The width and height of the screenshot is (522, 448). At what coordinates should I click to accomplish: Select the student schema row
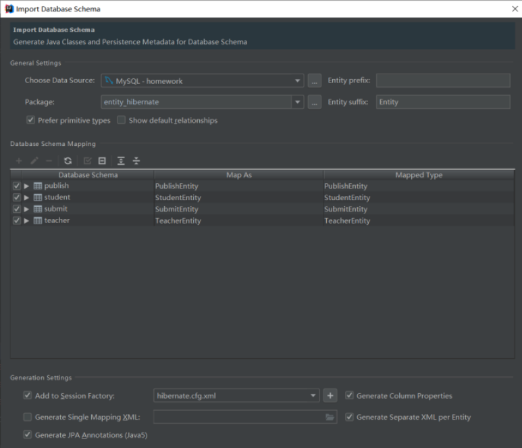point(262,197)
